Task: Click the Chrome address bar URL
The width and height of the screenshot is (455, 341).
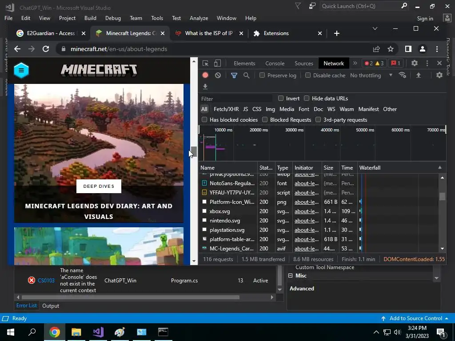Action: click(x=119, y=49)
